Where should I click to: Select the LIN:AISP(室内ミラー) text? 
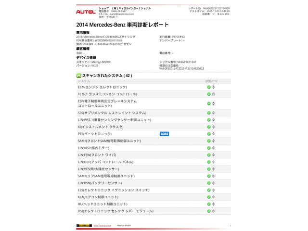[93, 148]
